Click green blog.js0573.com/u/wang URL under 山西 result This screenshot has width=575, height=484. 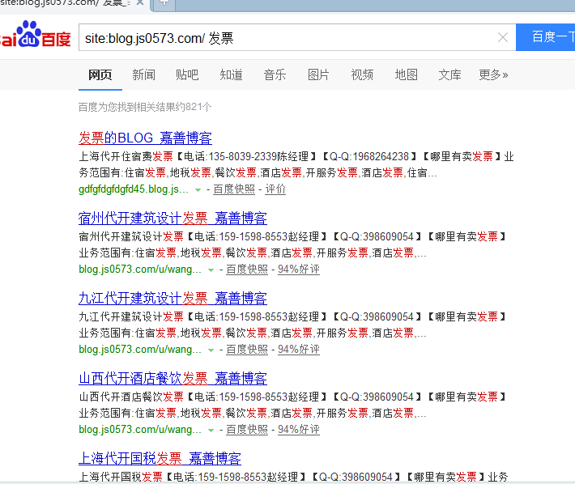tap(140, 430)
